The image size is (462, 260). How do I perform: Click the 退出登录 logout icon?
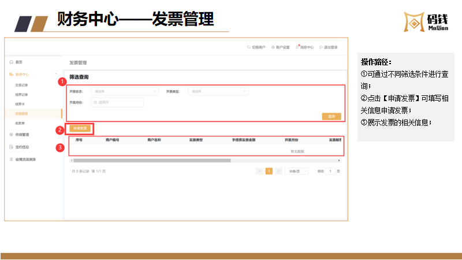(321, 47)
